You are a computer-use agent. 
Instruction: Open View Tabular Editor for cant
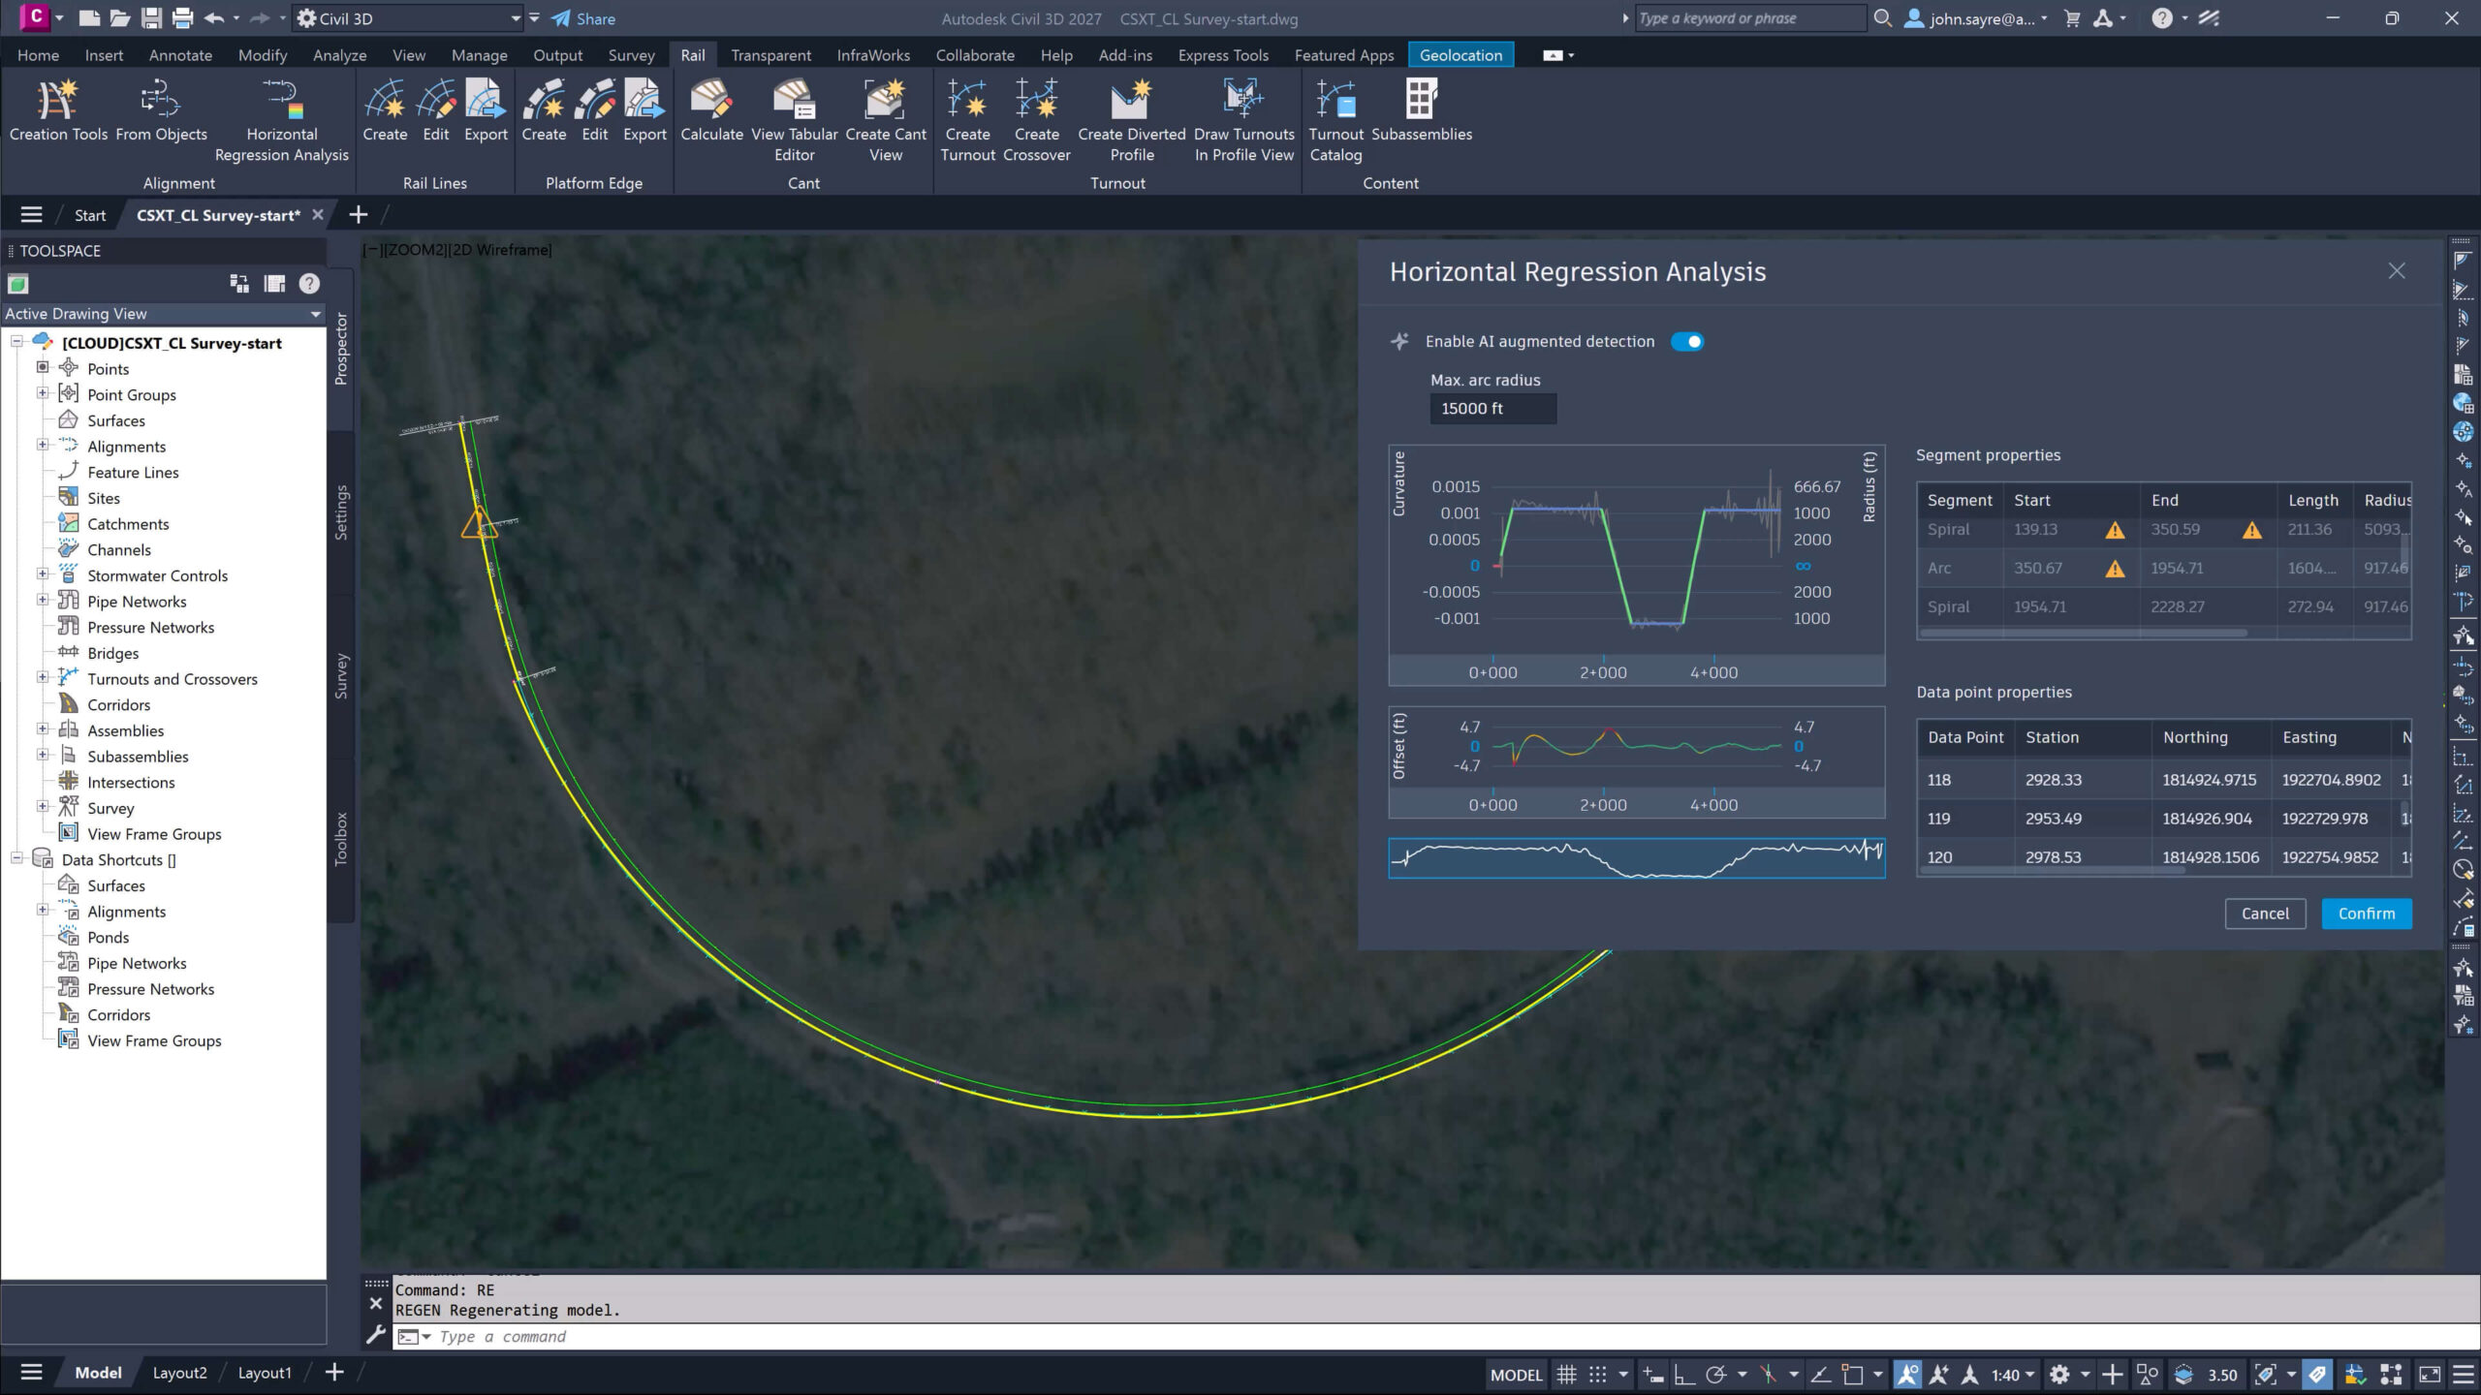pyautogui.click(x=794, y=121)
